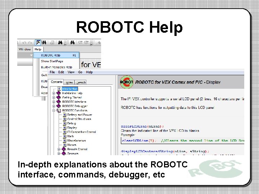259x194 pixels.
Task: Click the book icon for Sensors
Action: pyautogui.click(x=64, y=153)
